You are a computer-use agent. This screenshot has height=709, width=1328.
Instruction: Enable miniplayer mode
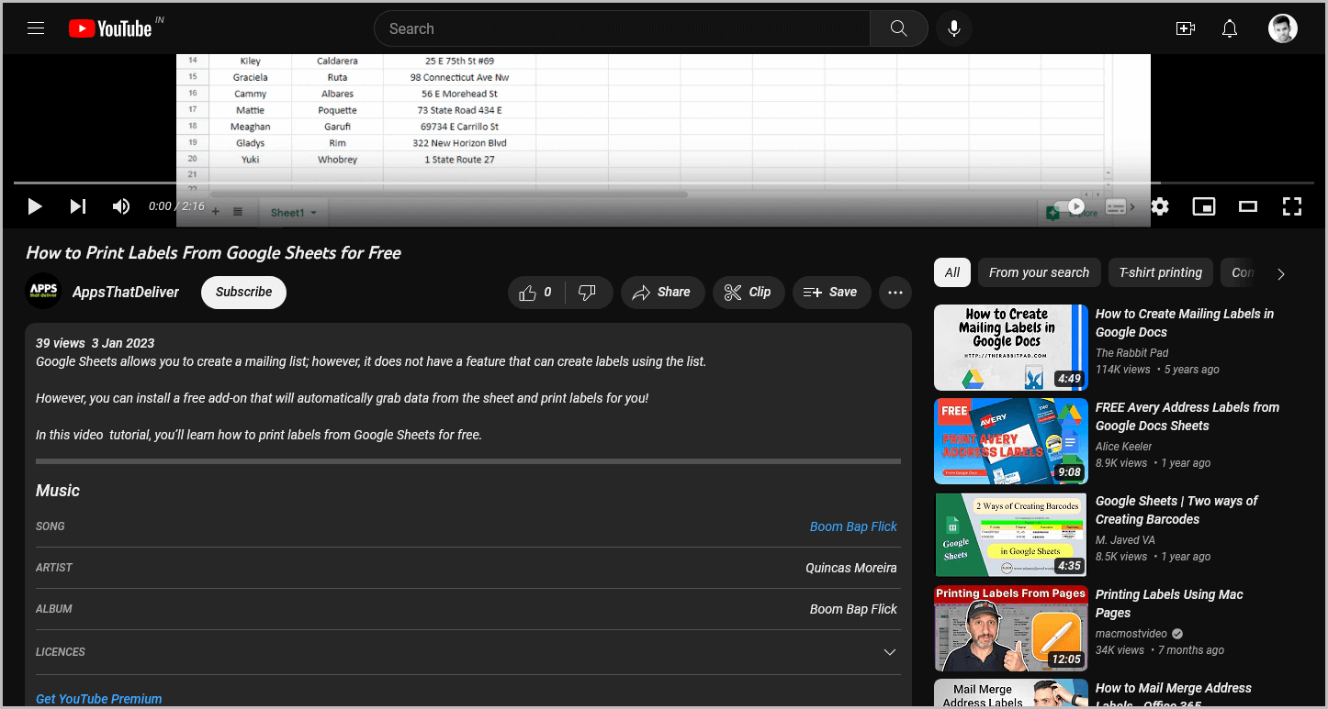[1203, 206]
